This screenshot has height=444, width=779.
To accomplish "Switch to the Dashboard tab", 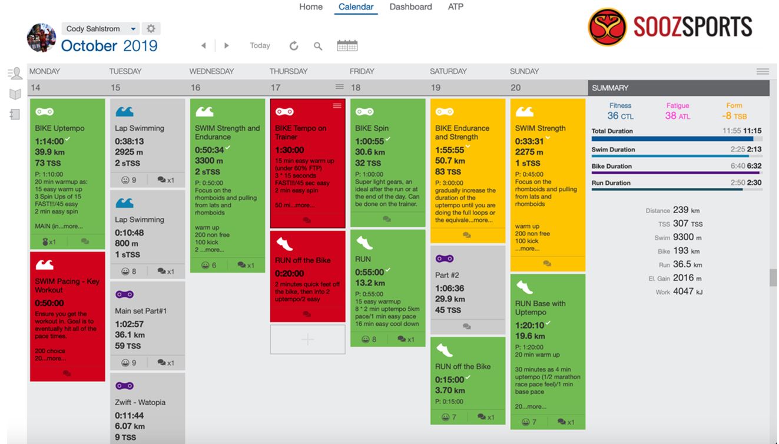I will 410,7.
